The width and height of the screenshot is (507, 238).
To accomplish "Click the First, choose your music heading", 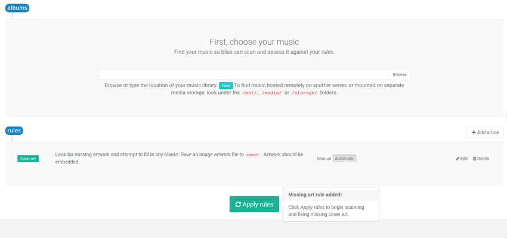I will (x=254, y=42).
